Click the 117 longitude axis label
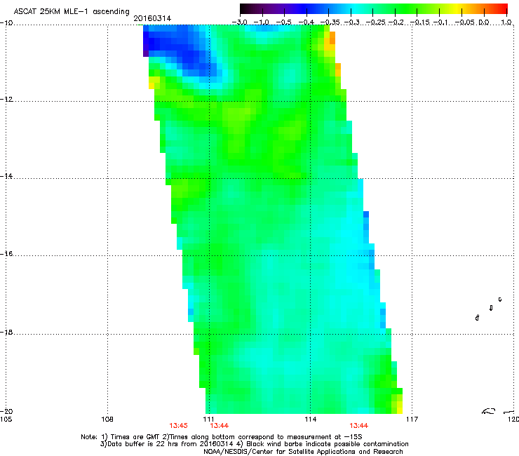519x456 pixels. 412,420
